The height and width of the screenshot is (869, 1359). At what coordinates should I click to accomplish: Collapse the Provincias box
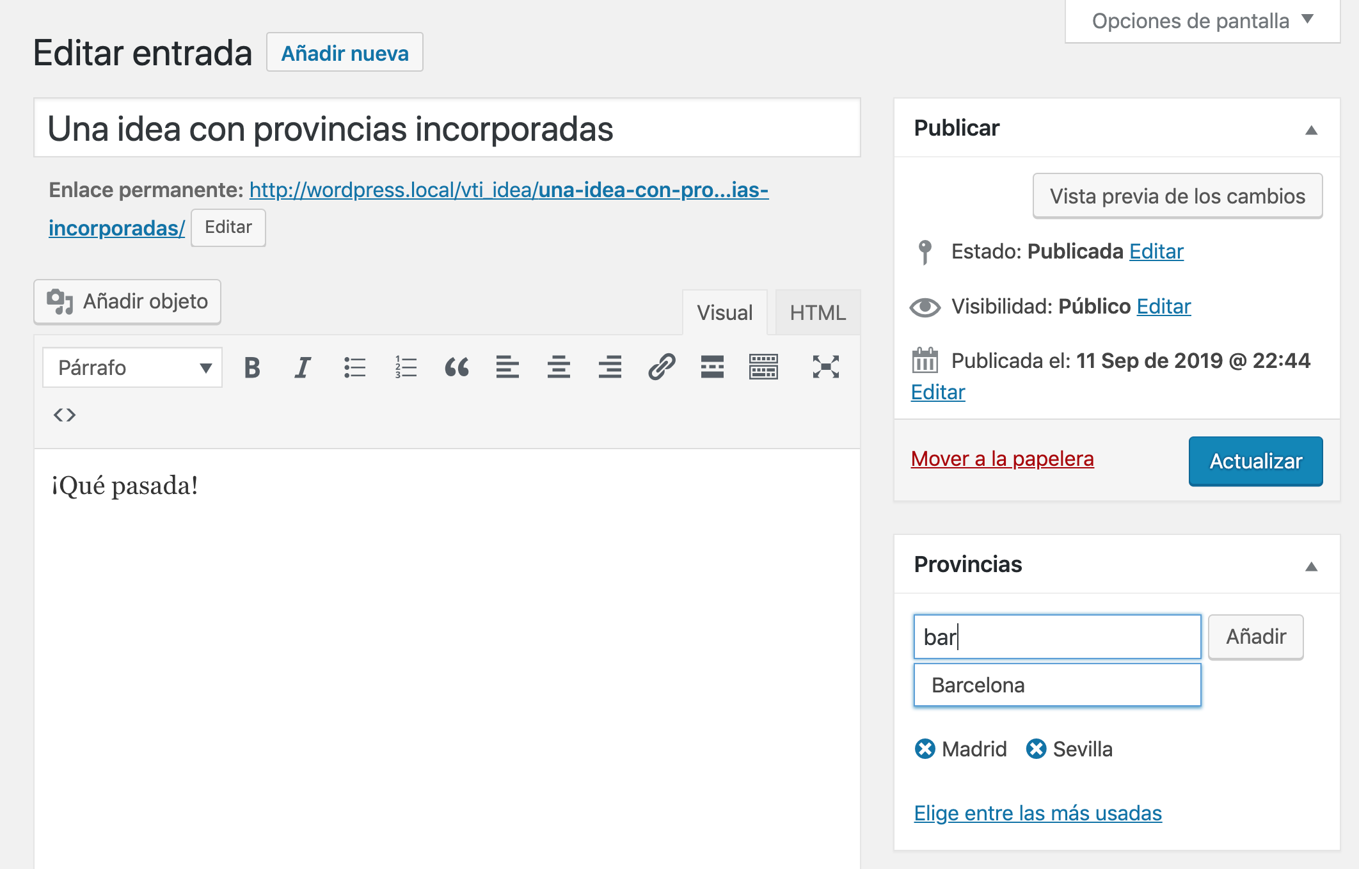pyautogui.click(x=1311, y=566)
